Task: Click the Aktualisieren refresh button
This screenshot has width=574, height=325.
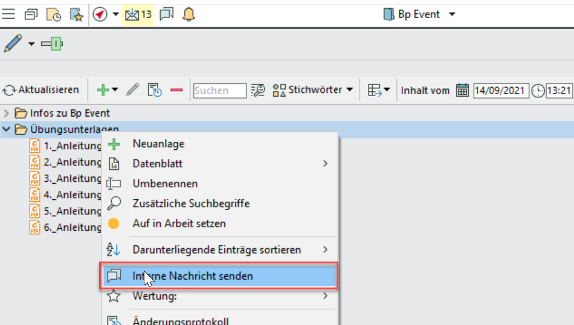Action: [41, 90]
